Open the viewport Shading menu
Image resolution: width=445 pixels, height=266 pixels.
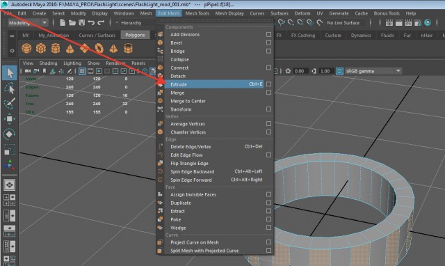coord(48,63)
